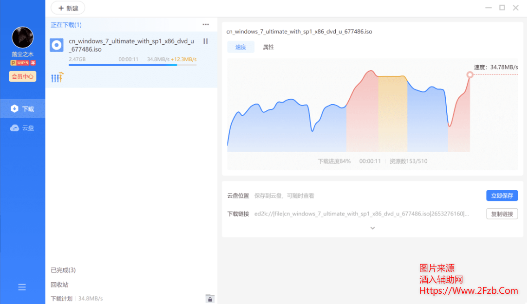
Task: Open the hamburger menu at sidebar bottom
Action: pos(22,287)
